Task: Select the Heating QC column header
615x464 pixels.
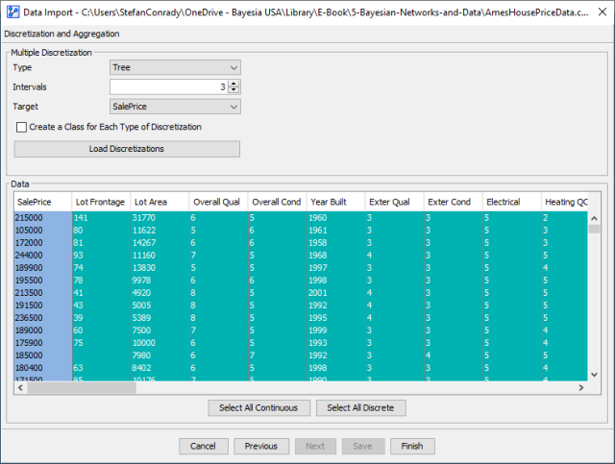Action: [x=565, y=202]
